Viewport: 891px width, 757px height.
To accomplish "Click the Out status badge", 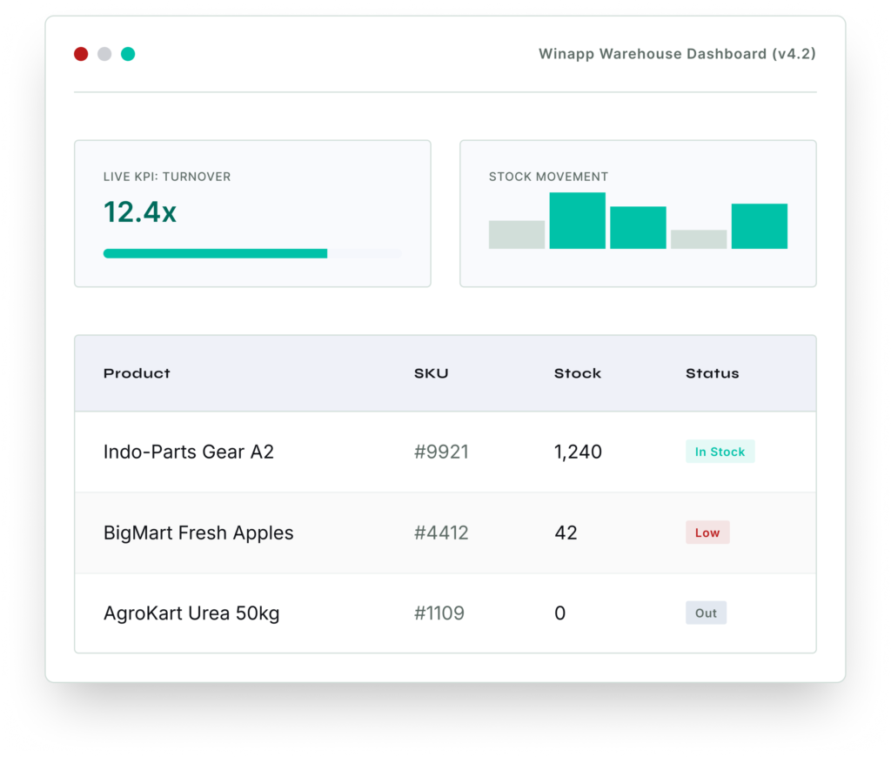I will click(x=706, y=613).
